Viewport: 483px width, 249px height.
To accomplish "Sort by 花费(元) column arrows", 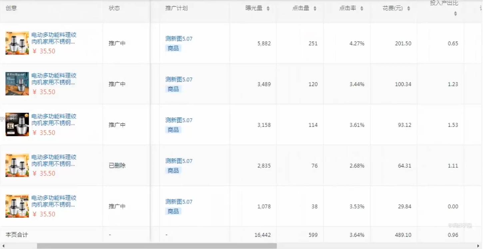I will point(409,8).
